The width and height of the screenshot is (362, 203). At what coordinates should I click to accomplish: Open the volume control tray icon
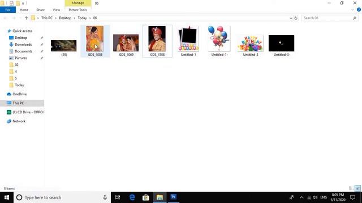315,197
